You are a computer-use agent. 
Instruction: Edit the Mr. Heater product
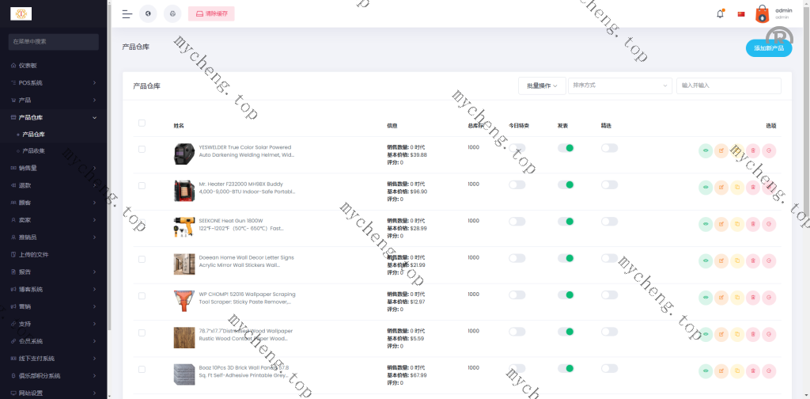coord(721,187)
